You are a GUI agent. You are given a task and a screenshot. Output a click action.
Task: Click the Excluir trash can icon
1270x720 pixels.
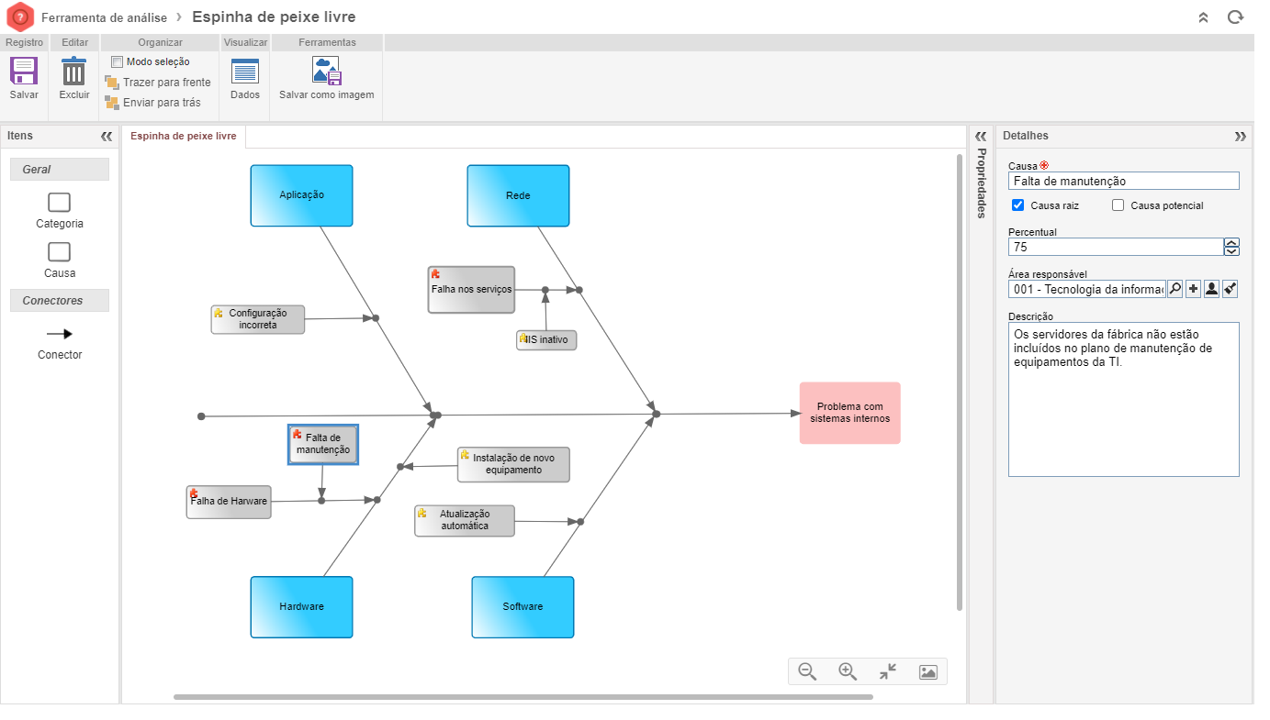coord(74,72)
